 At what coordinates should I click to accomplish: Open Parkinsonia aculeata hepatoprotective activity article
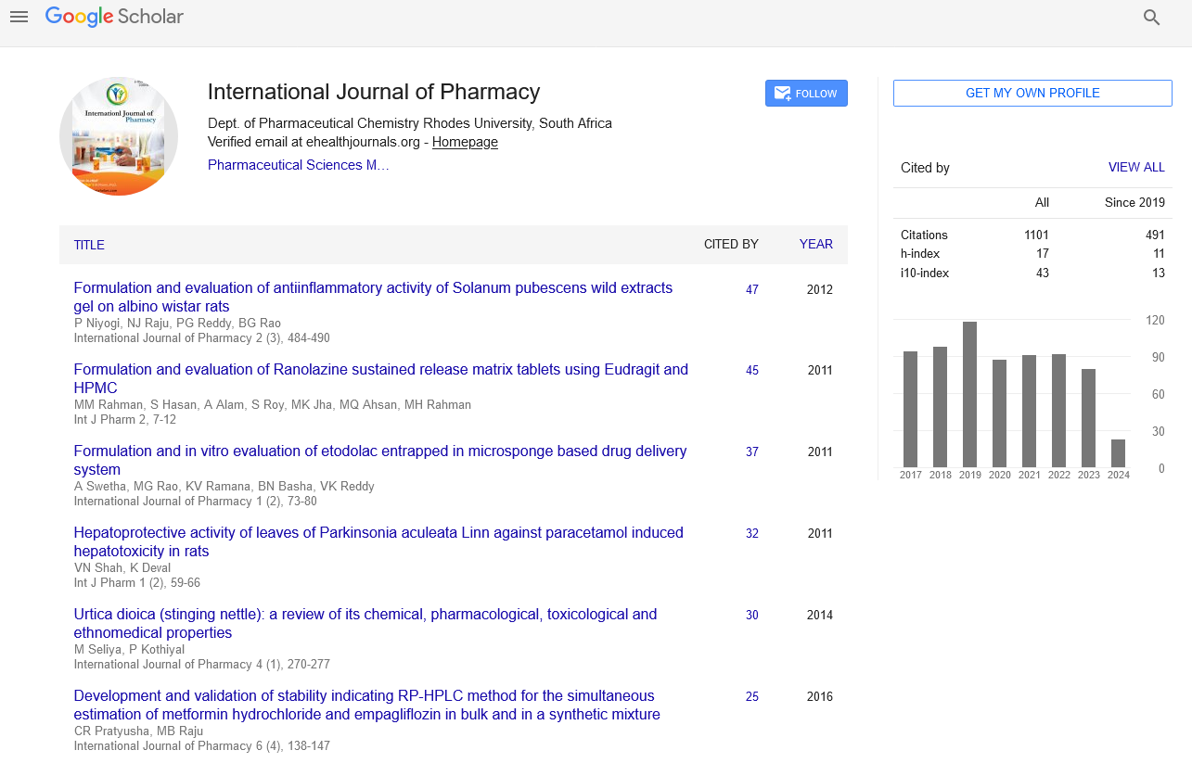pos(378,541)
